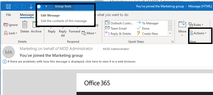Select the Message ribbon tab
Screen dimensions: 213x95
coord(27,15)
